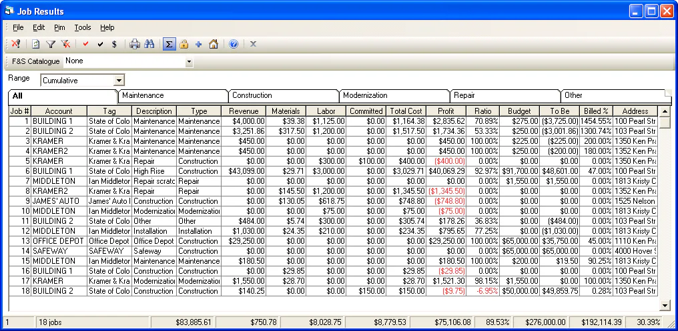Viewport: 678px width, 331px height.
Task: Click the 4000 Hover address cell
Action: 635,250
